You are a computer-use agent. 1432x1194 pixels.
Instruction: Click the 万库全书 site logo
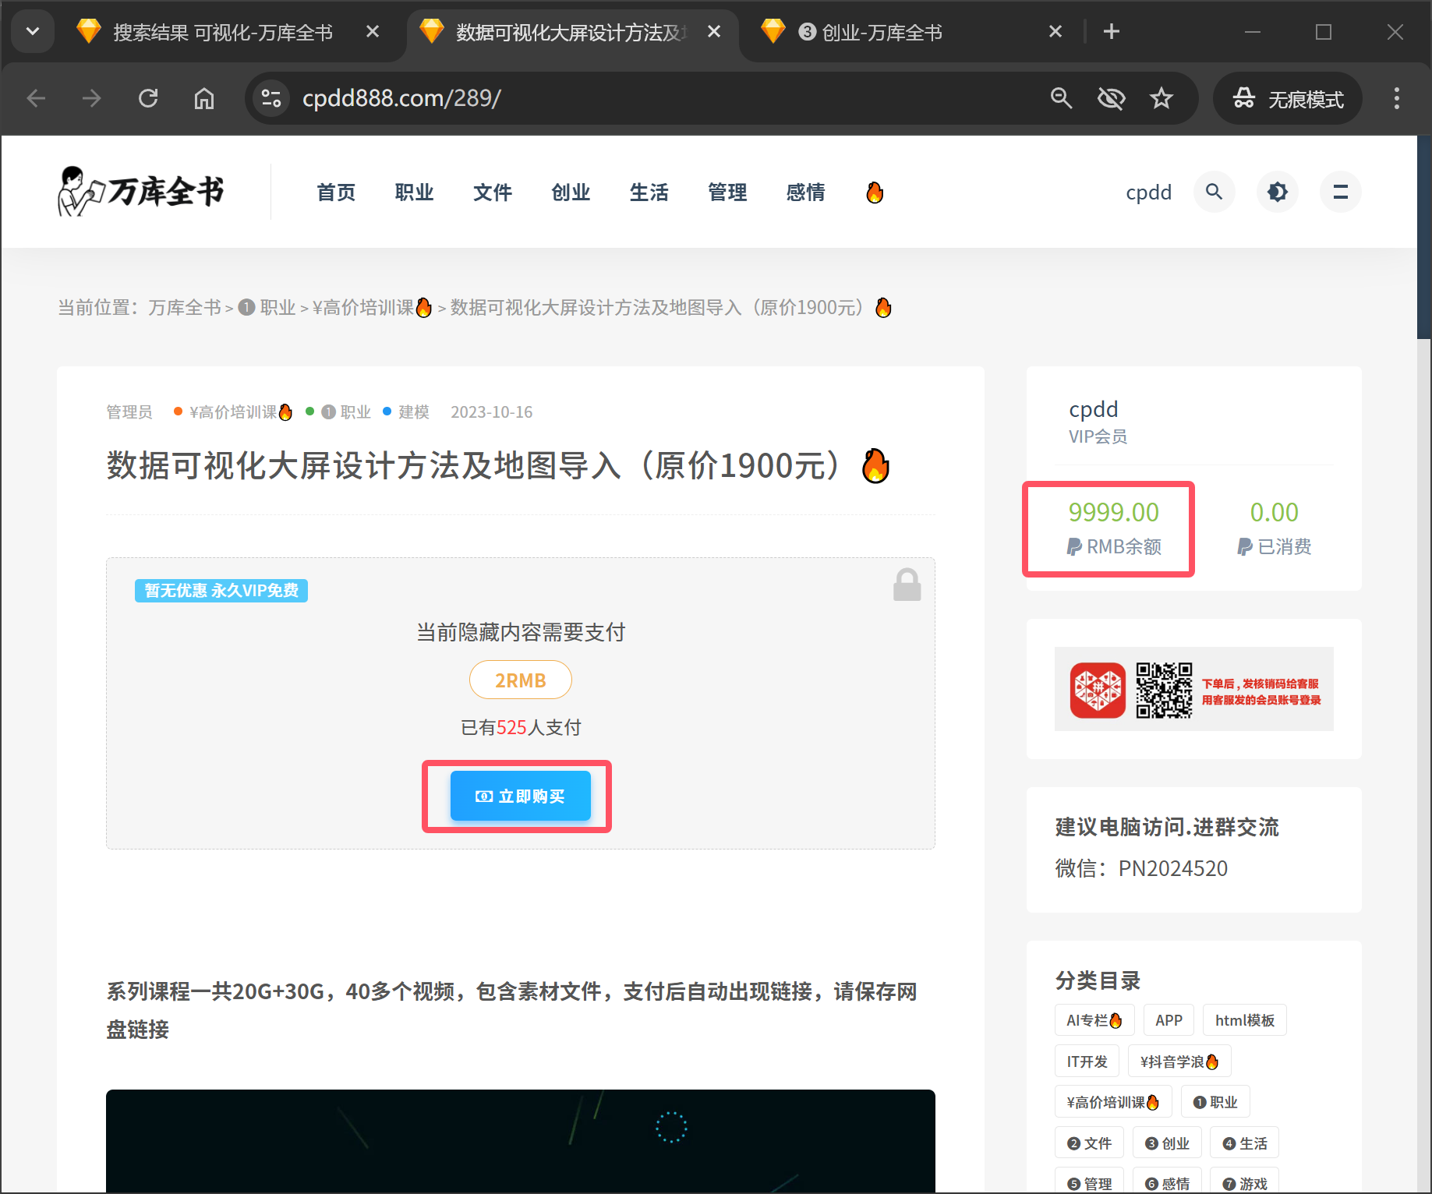coord(141,192)
